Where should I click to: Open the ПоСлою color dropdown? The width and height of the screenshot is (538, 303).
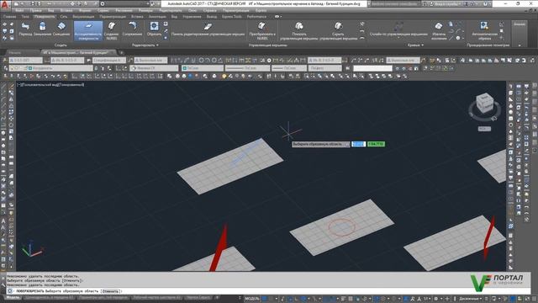[203, 68]
